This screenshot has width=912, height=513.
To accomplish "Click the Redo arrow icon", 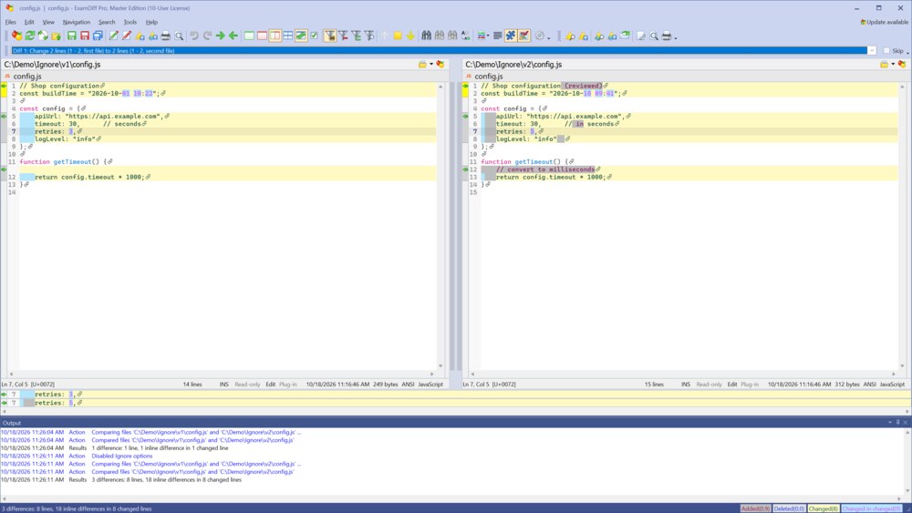I will coord(207,36).
